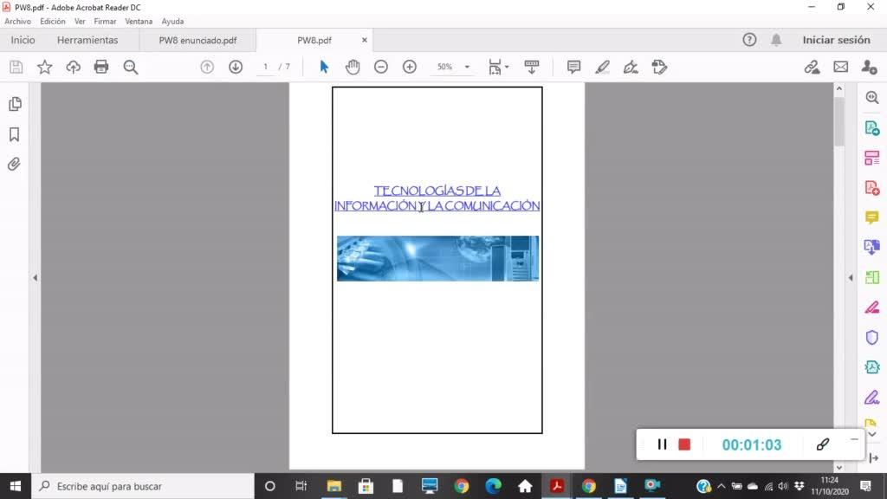
Task: Click the scrollbar down arrow
Action: pyautogui.click(x=838, y=467)
